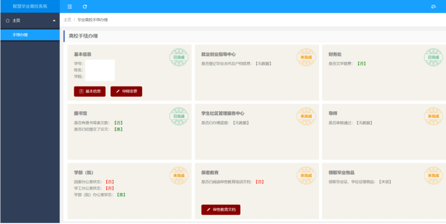446x224 pixels.
Task: Click 是否欠学宿费 status line
Action: point(347,64)
